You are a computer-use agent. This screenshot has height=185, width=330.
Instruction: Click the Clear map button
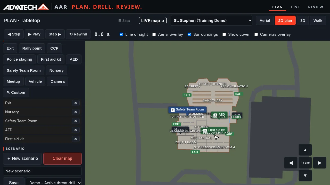[x=62, y=159]
